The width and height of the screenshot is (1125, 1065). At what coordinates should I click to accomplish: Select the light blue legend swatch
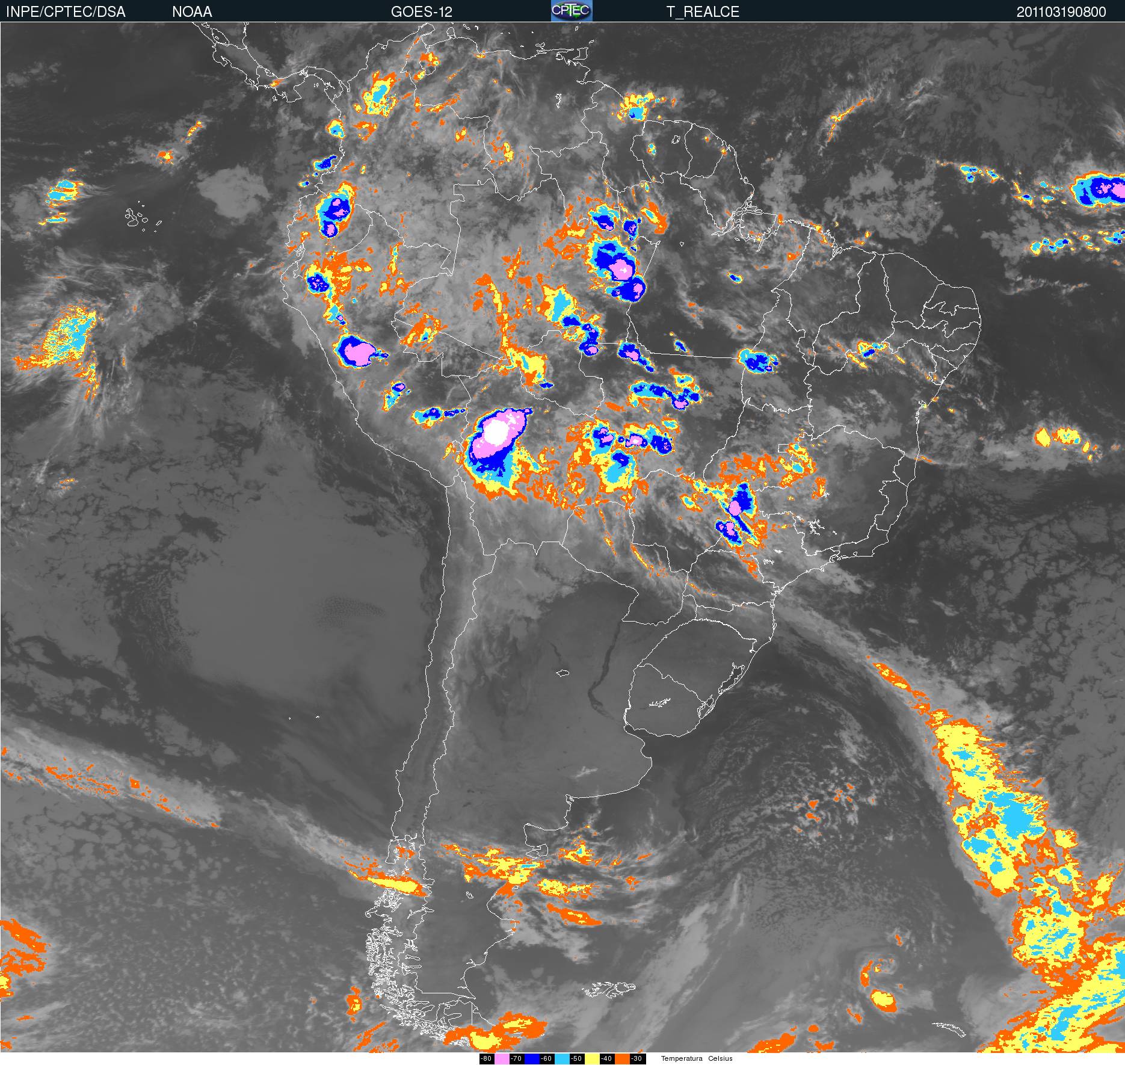[562, 1058]
